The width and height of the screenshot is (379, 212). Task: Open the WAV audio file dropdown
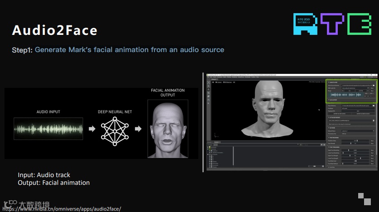click(355, 88)
